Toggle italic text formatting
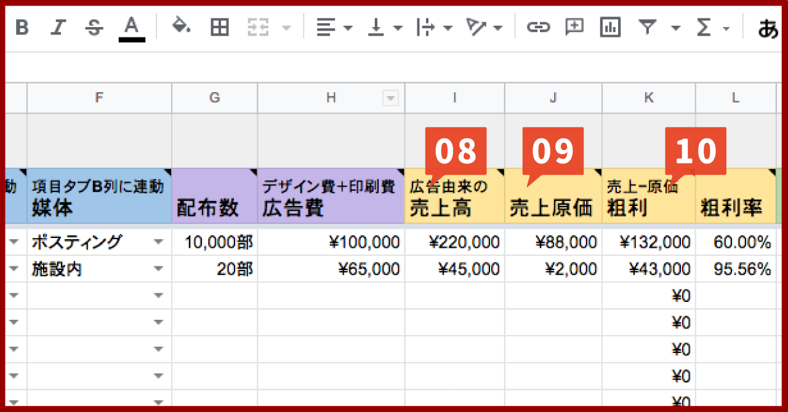Screen dimensions: 788x412 click(58, 28)
